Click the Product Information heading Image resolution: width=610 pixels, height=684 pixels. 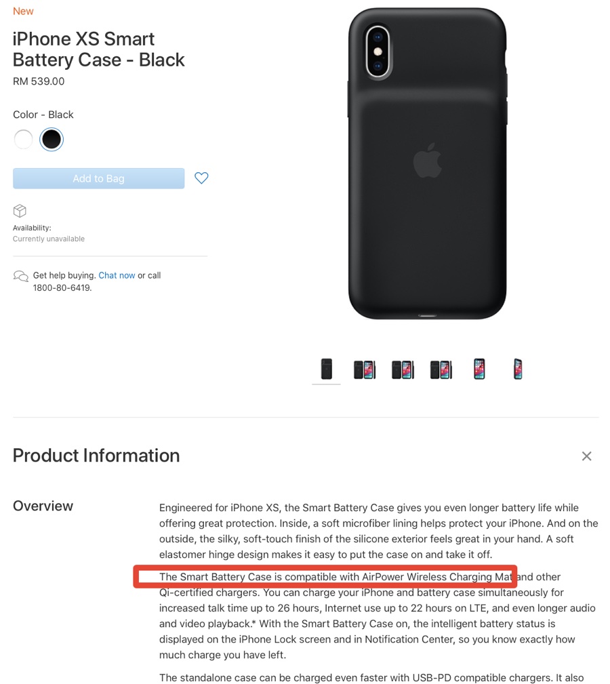(x=96, y=456)
